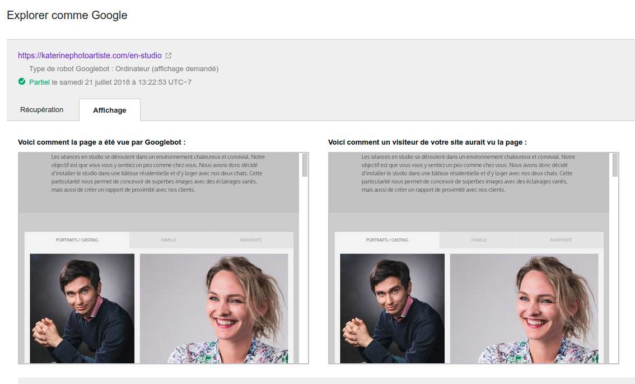Click the visitor preview scrollbar thumb

pos(615,165)
